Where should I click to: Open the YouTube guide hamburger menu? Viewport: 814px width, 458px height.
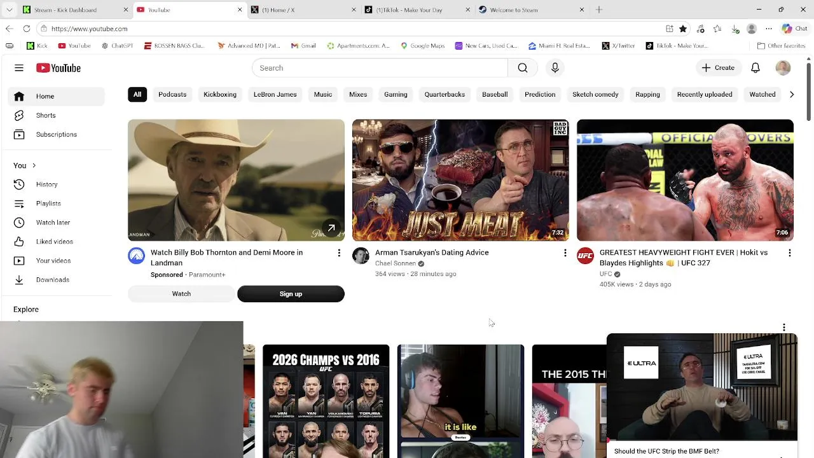(19, 68)
